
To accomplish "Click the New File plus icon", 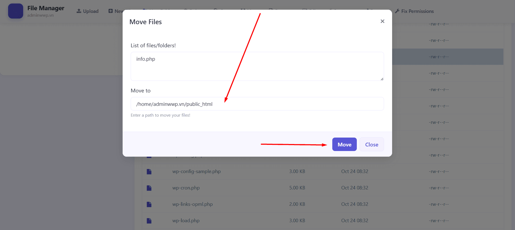I will [110, 11].
